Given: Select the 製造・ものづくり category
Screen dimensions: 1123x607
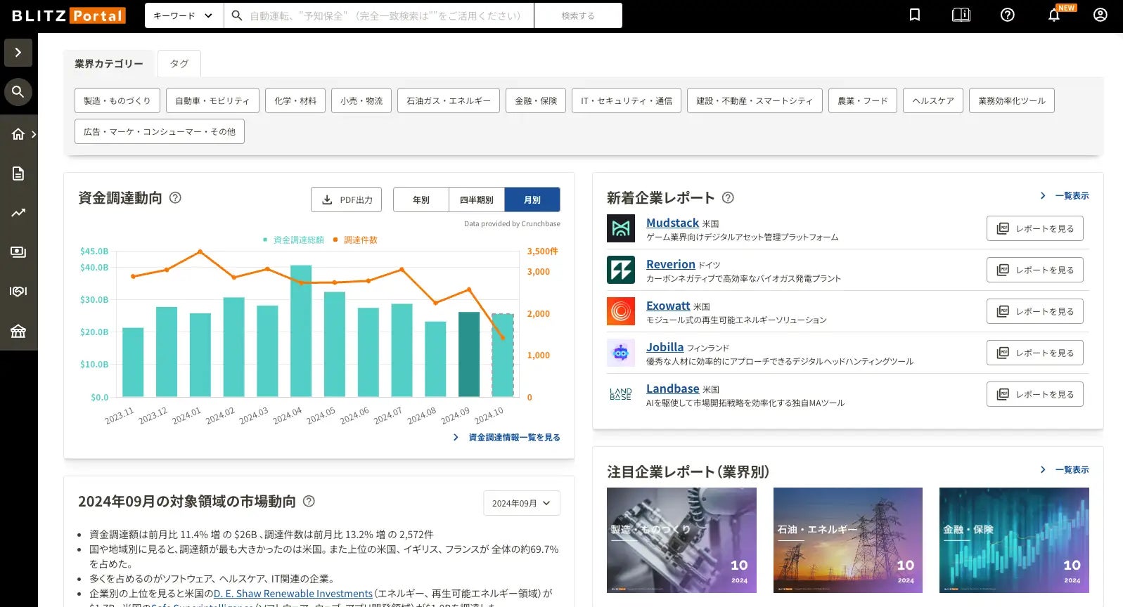Looking at the screenshot, I should (x=117, y=100).
